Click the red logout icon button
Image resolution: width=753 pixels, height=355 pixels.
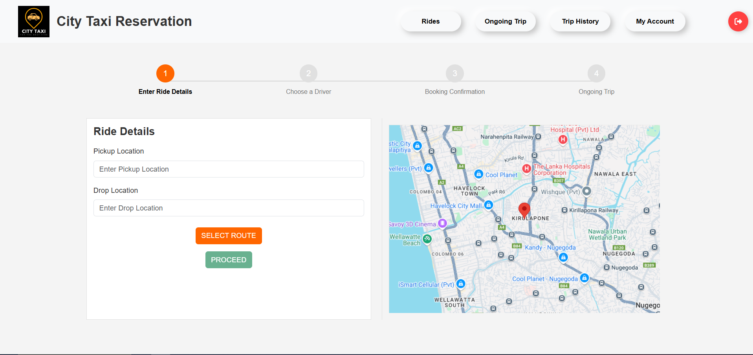pyautogui.click(x=738, y=22)
